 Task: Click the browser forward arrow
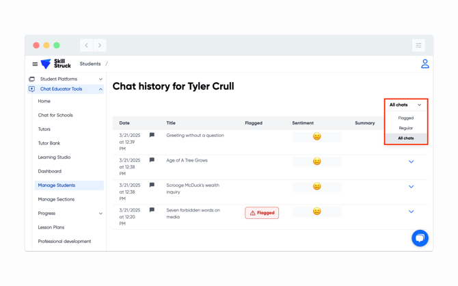click(100, 45)
